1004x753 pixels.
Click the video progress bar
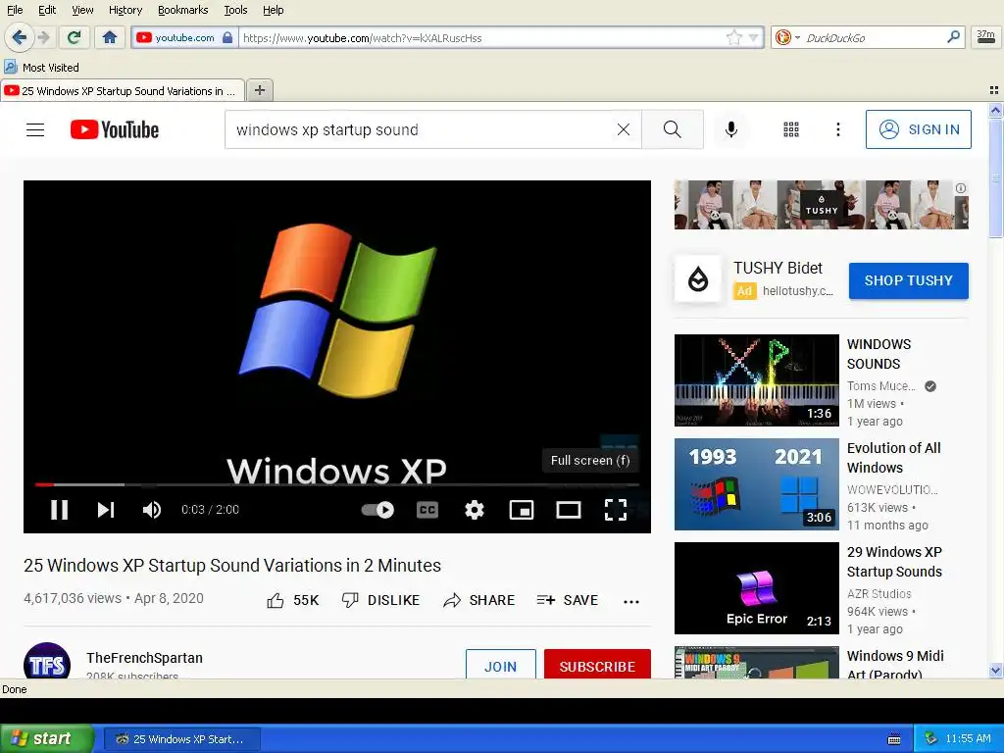coord(337,484)
